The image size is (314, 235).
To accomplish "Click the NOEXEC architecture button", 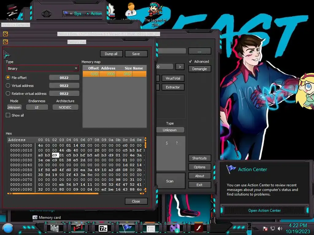I will (x=65, y=107).
